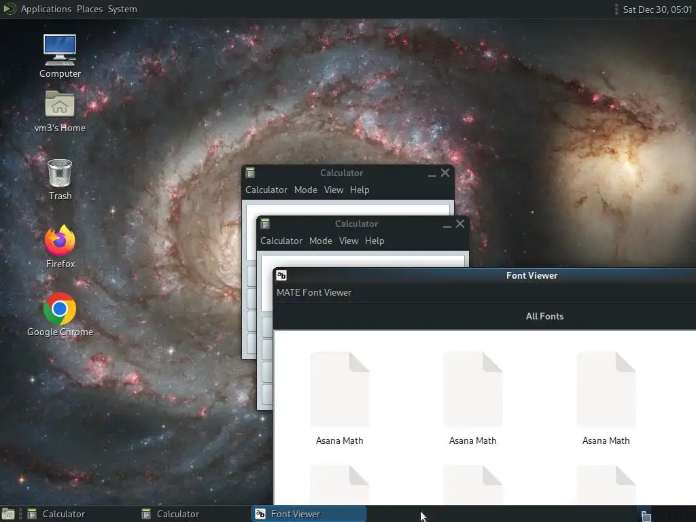Switch to second Calculator taskbar button

pos(194,514)
